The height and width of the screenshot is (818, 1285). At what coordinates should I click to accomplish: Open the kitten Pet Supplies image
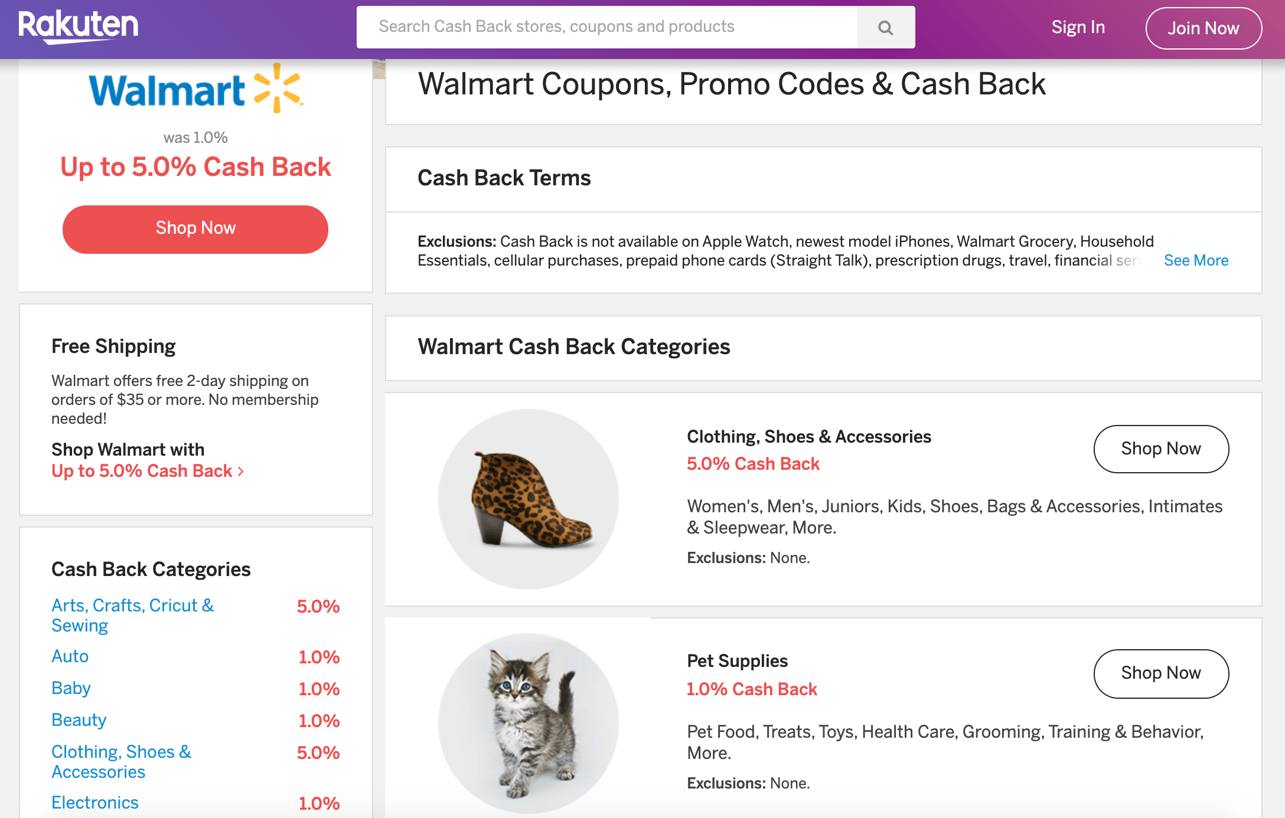[x=529, y=723]
